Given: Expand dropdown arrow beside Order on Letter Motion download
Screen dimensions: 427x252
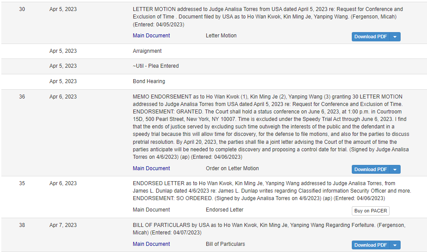Looking at the screenshot, I should point(395,169).
